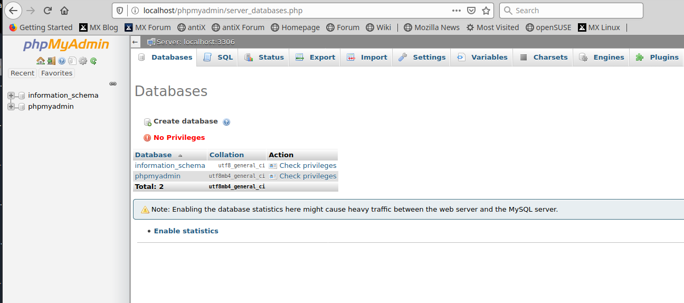Select phpmyadmin in navigation tree

point(51,107)
